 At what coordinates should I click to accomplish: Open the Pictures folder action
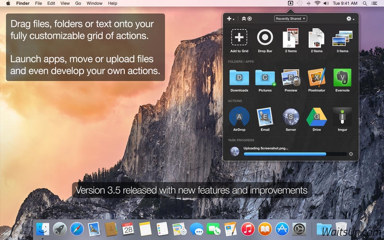click(x=265, y=78)
